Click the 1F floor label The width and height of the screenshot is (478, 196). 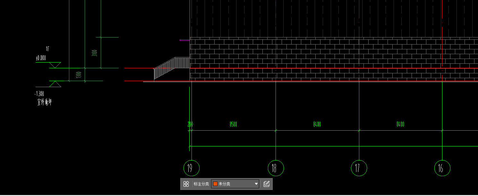(47, 49)
